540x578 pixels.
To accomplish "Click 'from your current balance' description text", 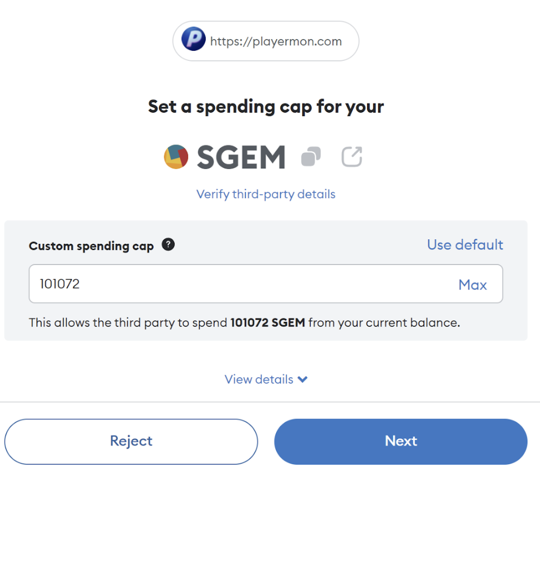I will tap(384, 322).
